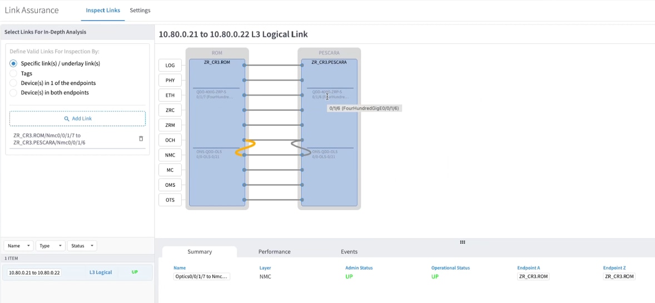Expand the Status filter dropdown
The height and width of the screenshot is (303, 655).
point(82,246)
